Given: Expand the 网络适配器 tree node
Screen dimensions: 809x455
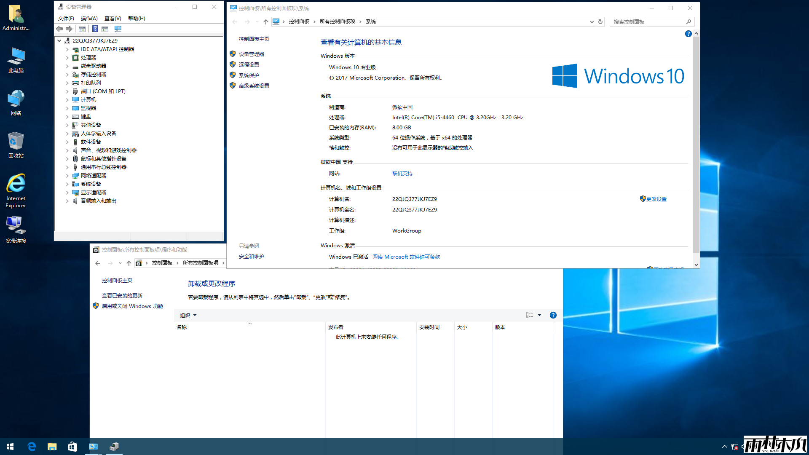Looking at the screenshot, I should pos(67,176).
